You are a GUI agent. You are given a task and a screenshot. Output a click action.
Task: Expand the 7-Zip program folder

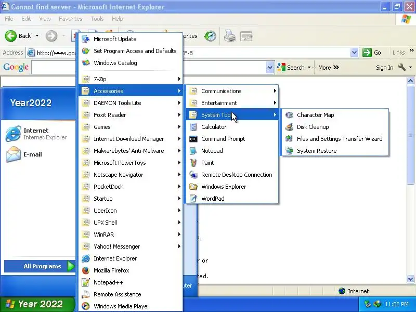point(131,79)
